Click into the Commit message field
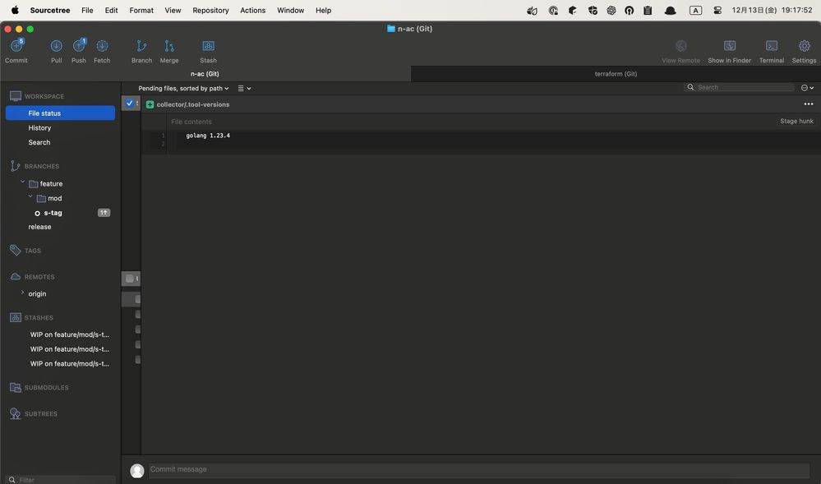The width and height of the screenshot is (821, 484). tap(480, 470)
